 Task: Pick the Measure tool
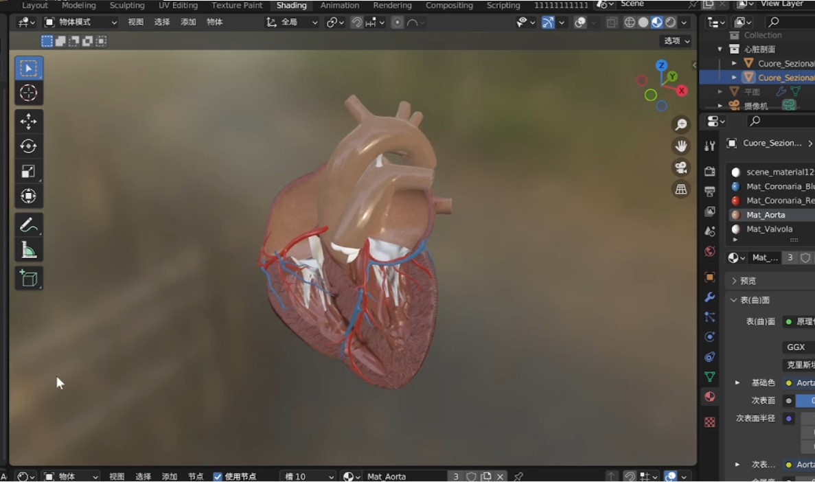click(29, 251)
